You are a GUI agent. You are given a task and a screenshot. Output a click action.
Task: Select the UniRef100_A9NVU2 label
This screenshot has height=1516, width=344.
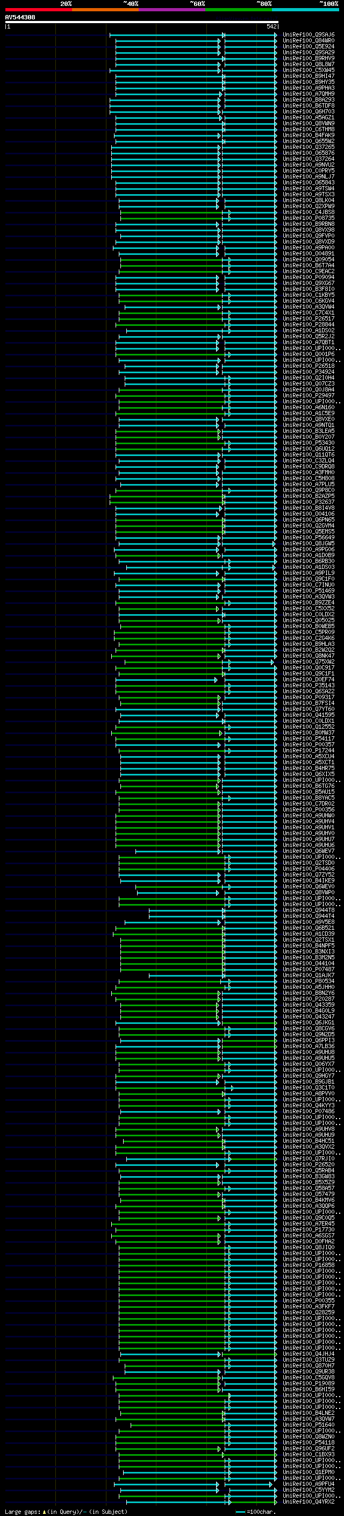309,165
